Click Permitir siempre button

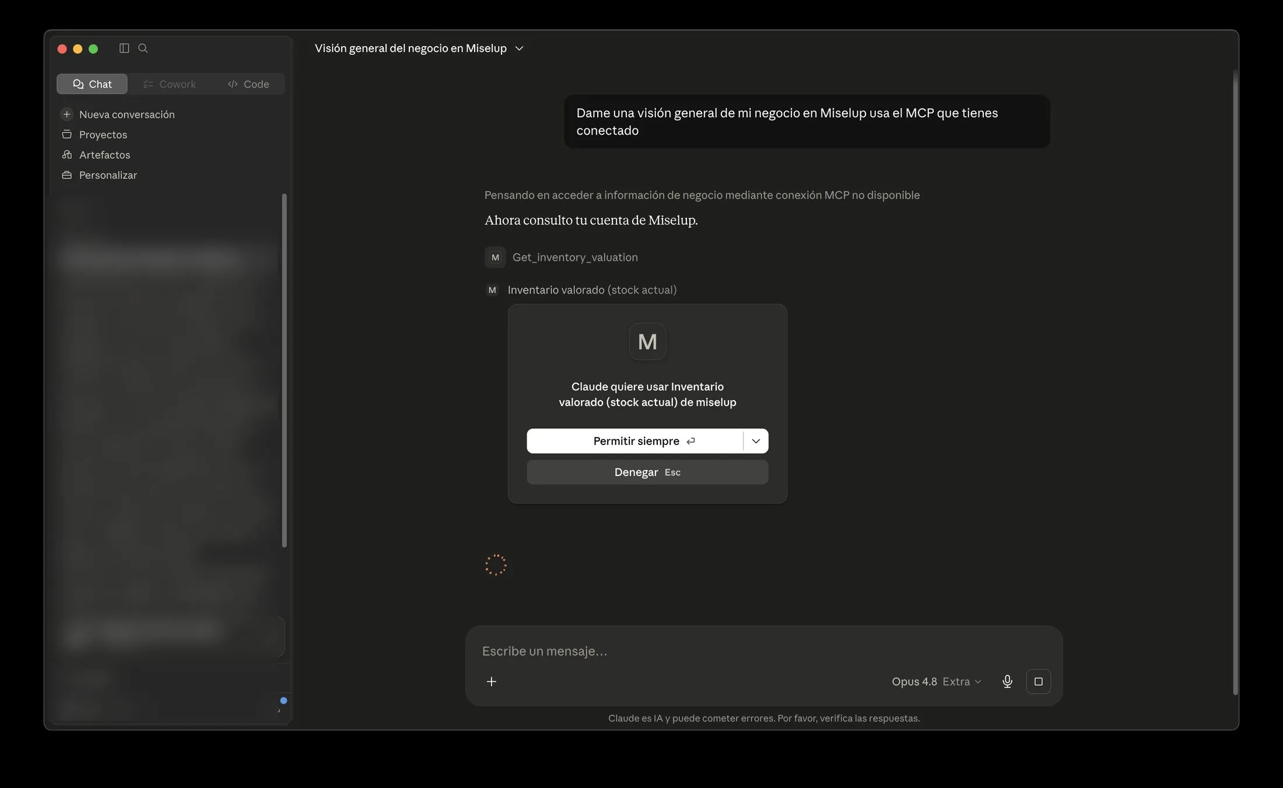(x=635, y=441)
